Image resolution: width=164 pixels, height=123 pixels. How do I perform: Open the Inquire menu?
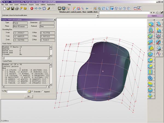(31, 4)
